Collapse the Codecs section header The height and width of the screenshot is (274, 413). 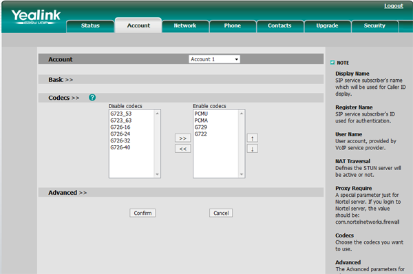pos(64,98)
